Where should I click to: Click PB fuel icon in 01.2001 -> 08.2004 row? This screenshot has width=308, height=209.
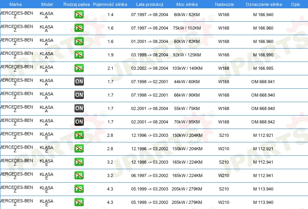pos(79,41)
